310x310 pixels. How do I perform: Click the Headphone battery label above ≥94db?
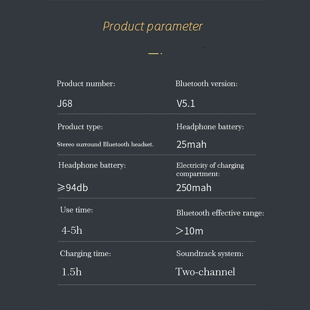(x=92, y=165)
